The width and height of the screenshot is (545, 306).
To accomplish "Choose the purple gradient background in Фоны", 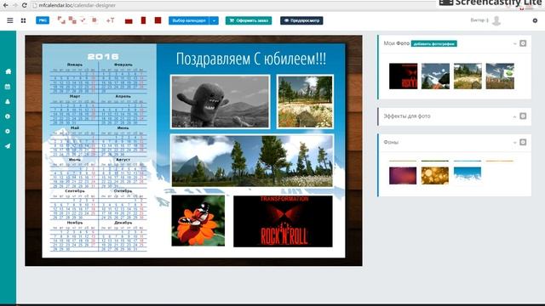I will 403,176.
